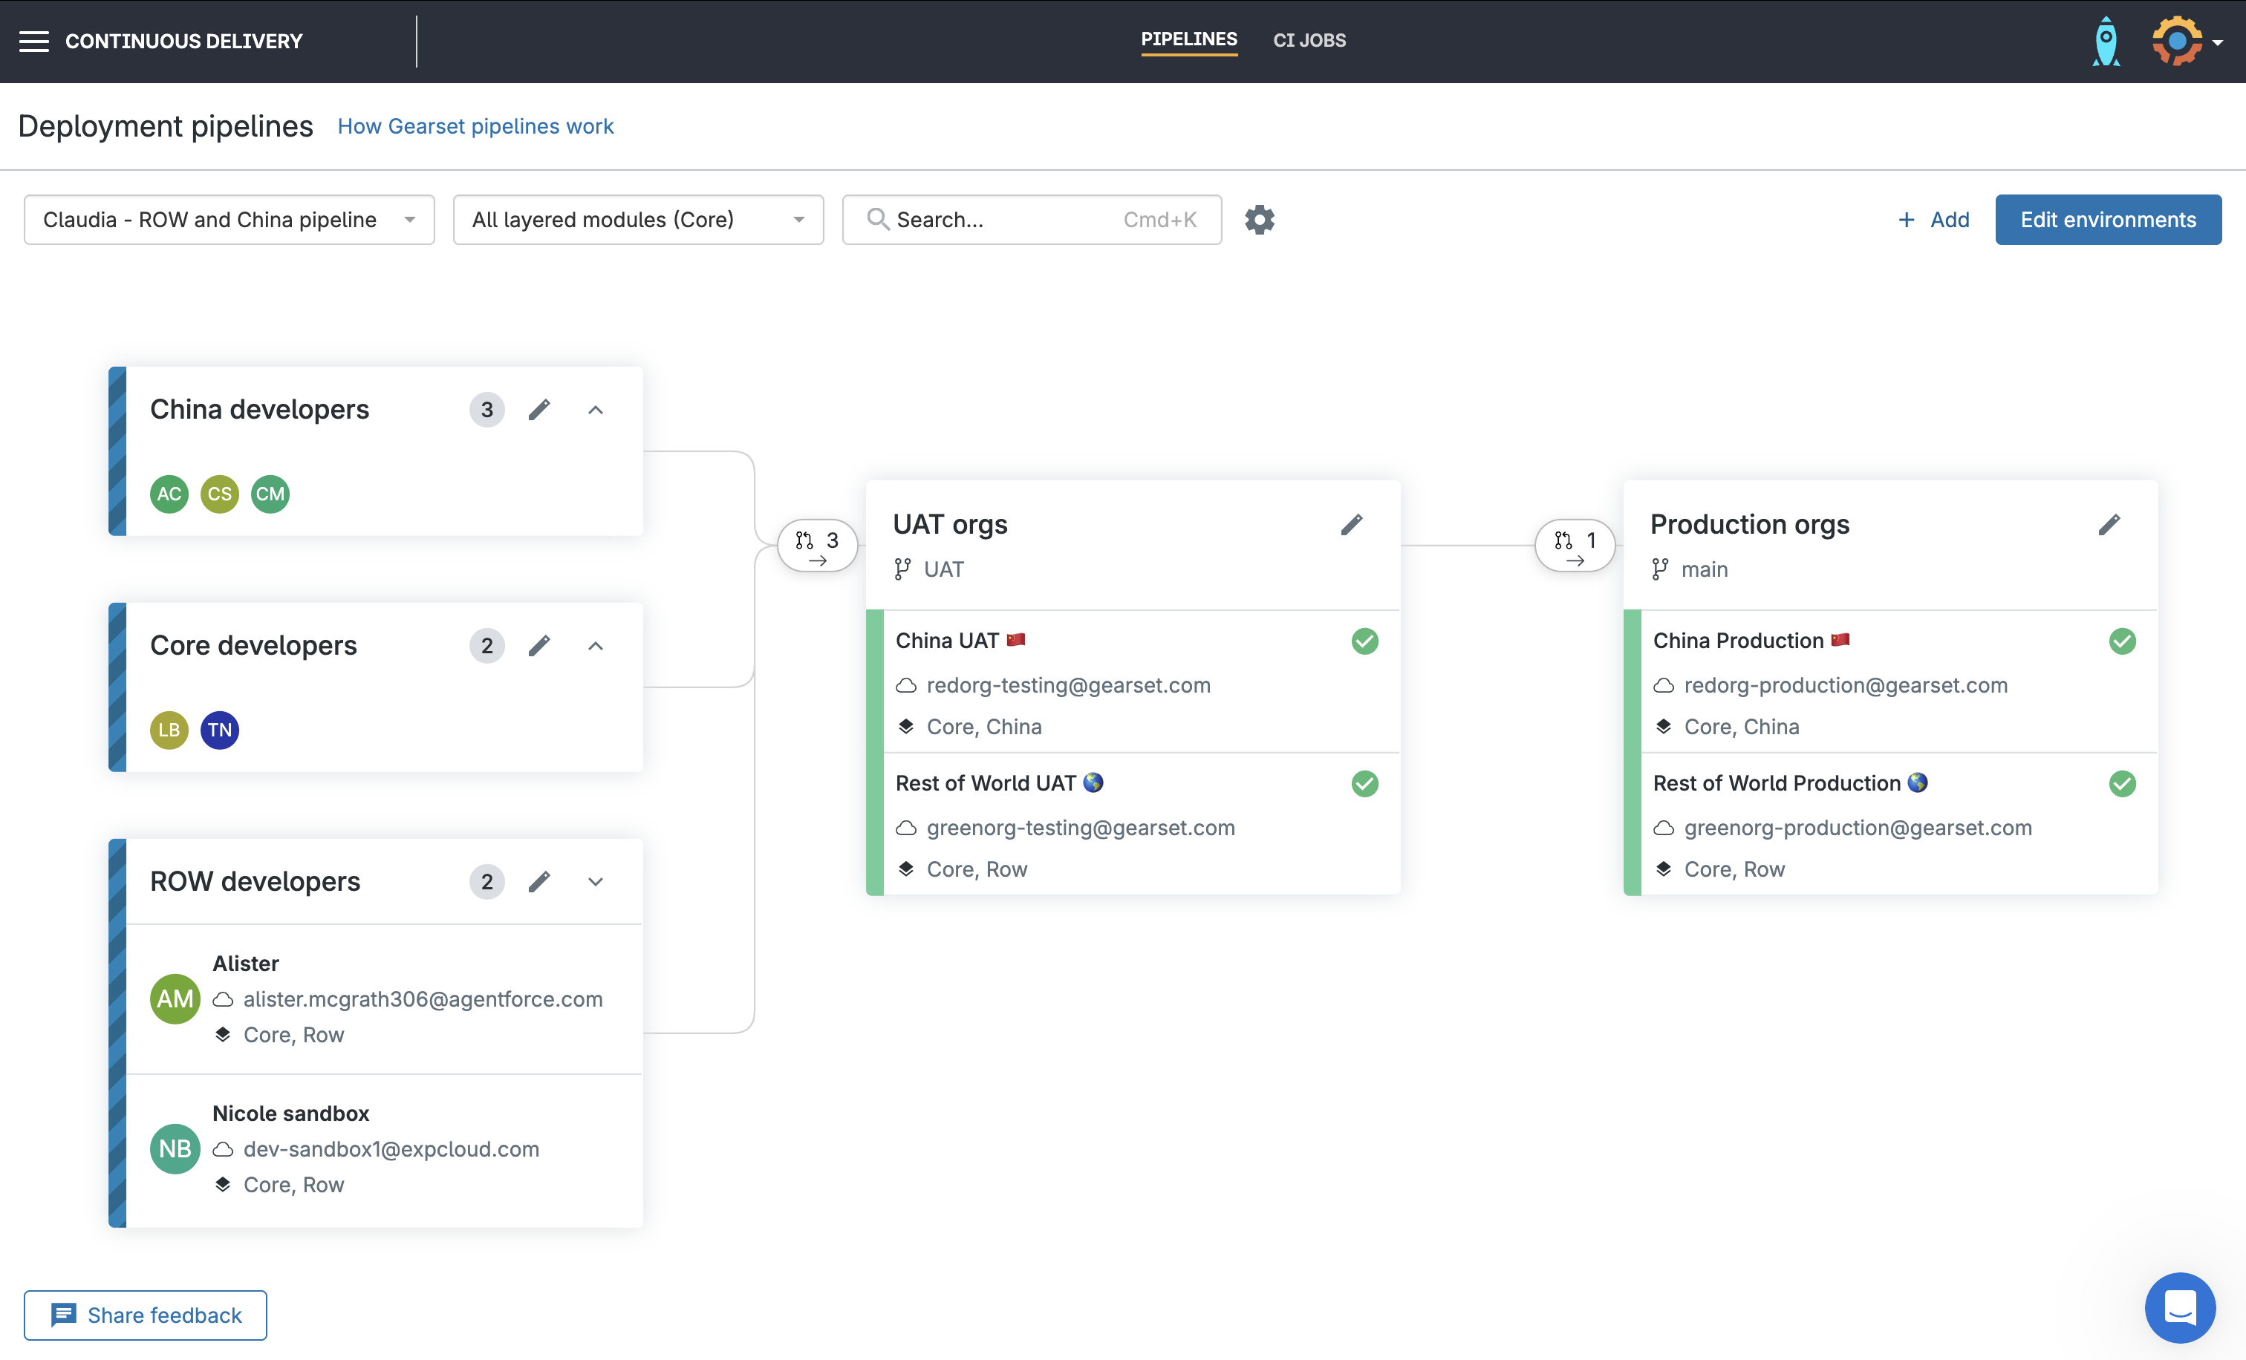Open edit pencil on China developers group
Viewport: 2246px width, 1360px height.
(540, 409)
